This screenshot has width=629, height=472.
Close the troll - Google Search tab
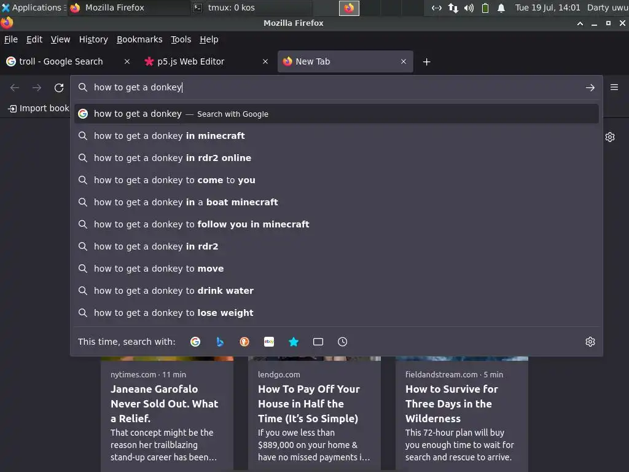(127, 61)
